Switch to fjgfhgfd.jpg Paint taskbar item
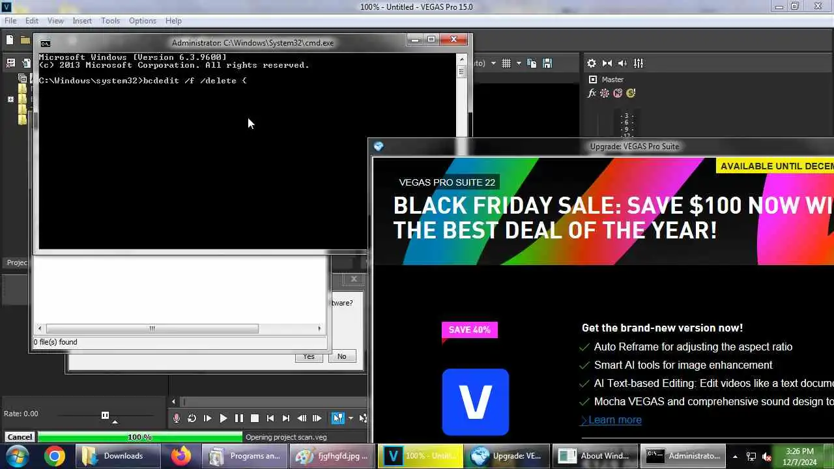Screen dimensions: 834x469 pos(333,456)
